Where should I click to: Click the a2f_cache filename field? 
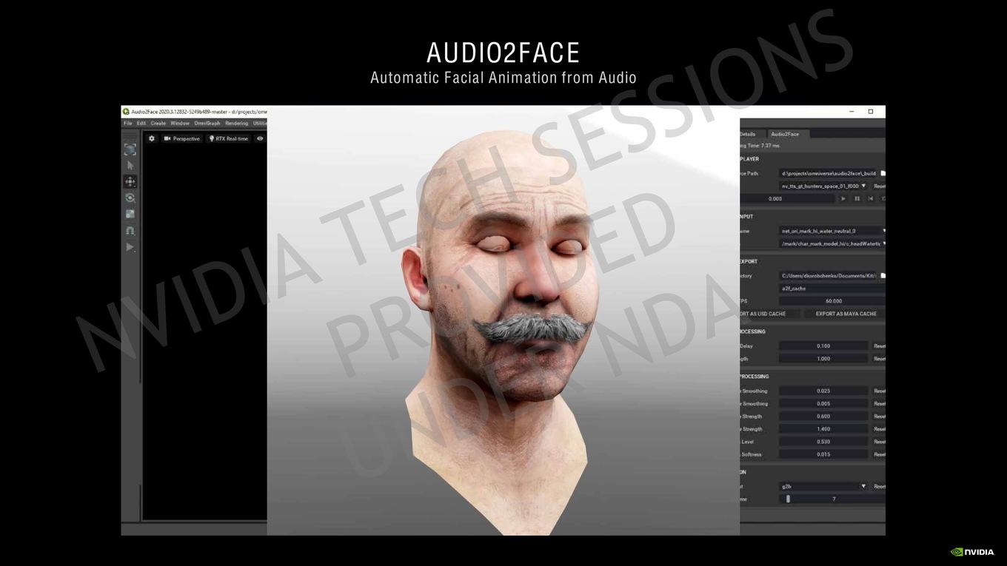pos(833,289)
